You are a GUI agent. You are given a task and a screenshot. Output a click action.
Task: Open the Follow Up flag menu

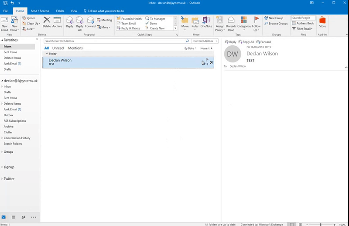point(256,24)
